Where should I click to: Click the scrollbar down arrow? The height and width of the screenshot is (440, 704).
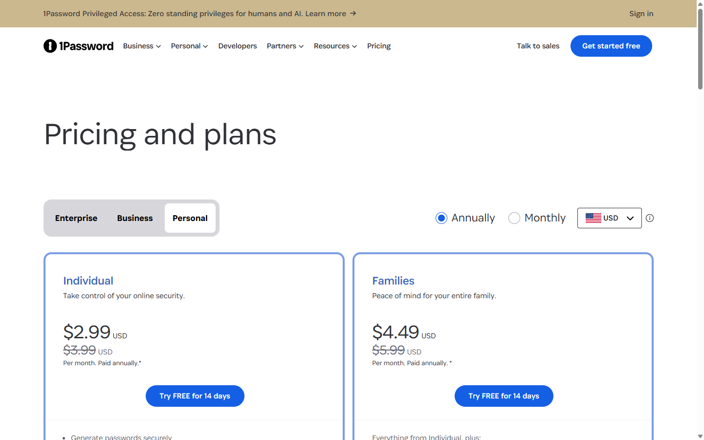click(700, 436)
